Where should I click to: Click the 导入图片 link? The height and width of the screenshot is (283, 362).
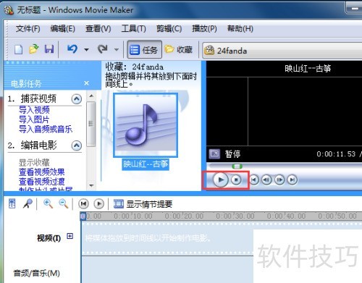point(34,119)
